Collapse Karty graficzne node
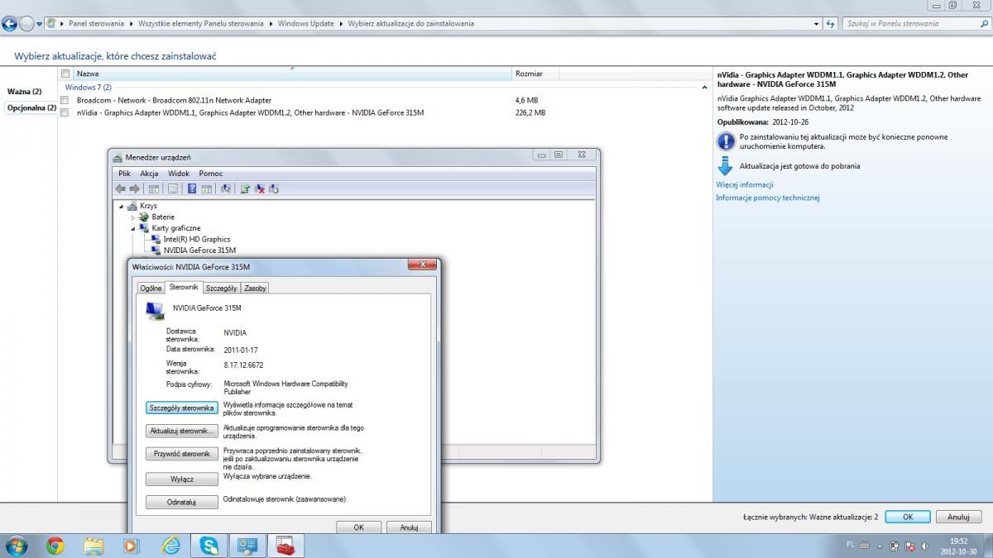Viewport: 993px width, 558px height. [132, 228]
